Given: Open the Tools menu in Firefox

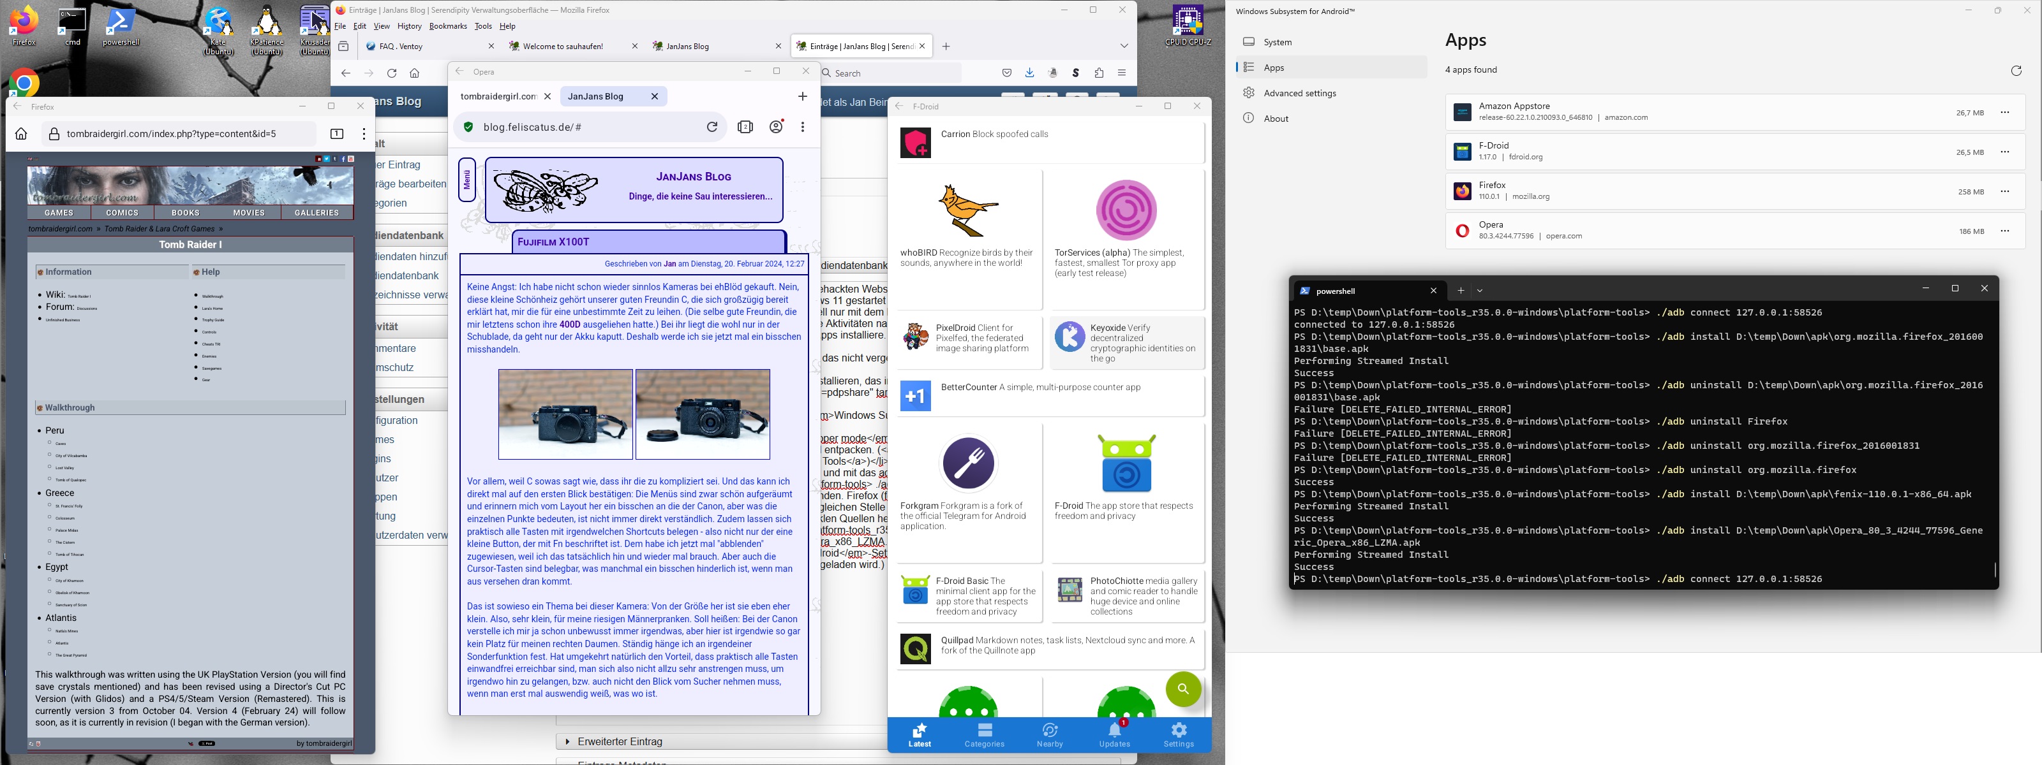Looking at the screenshot, I should click(483, 26).
